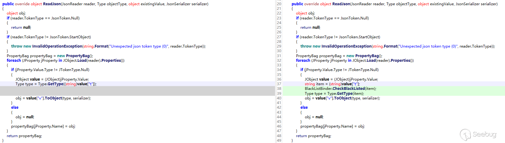Click line number 23 in the gutter
Image resolution: width=505 pixels, height=143 pixels.
(279, 18)
